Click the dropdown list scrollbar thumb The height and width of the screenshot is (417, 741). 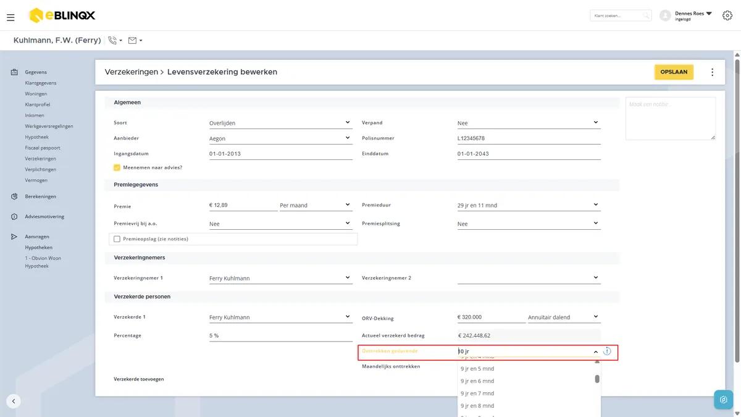tap(597, 379)
